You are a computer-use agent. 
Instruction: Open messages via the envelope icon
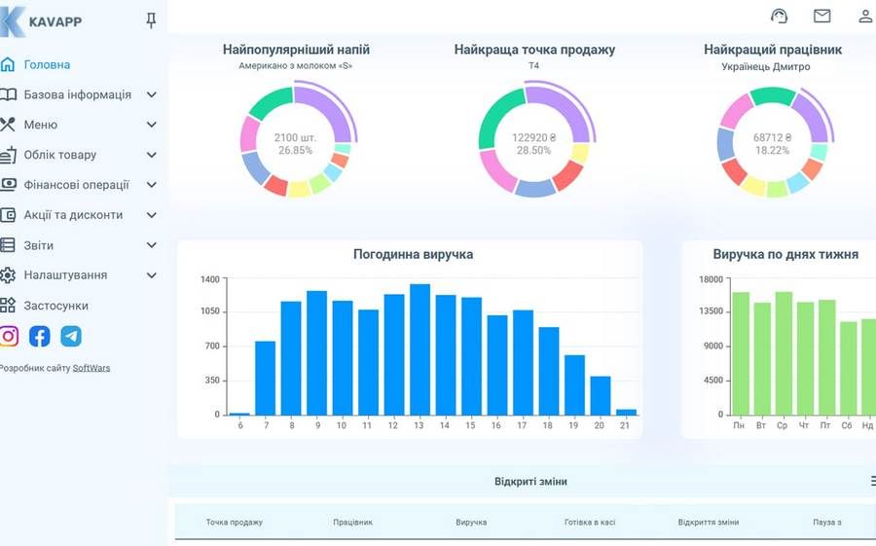pyautogui.click(x=821, y=17)
